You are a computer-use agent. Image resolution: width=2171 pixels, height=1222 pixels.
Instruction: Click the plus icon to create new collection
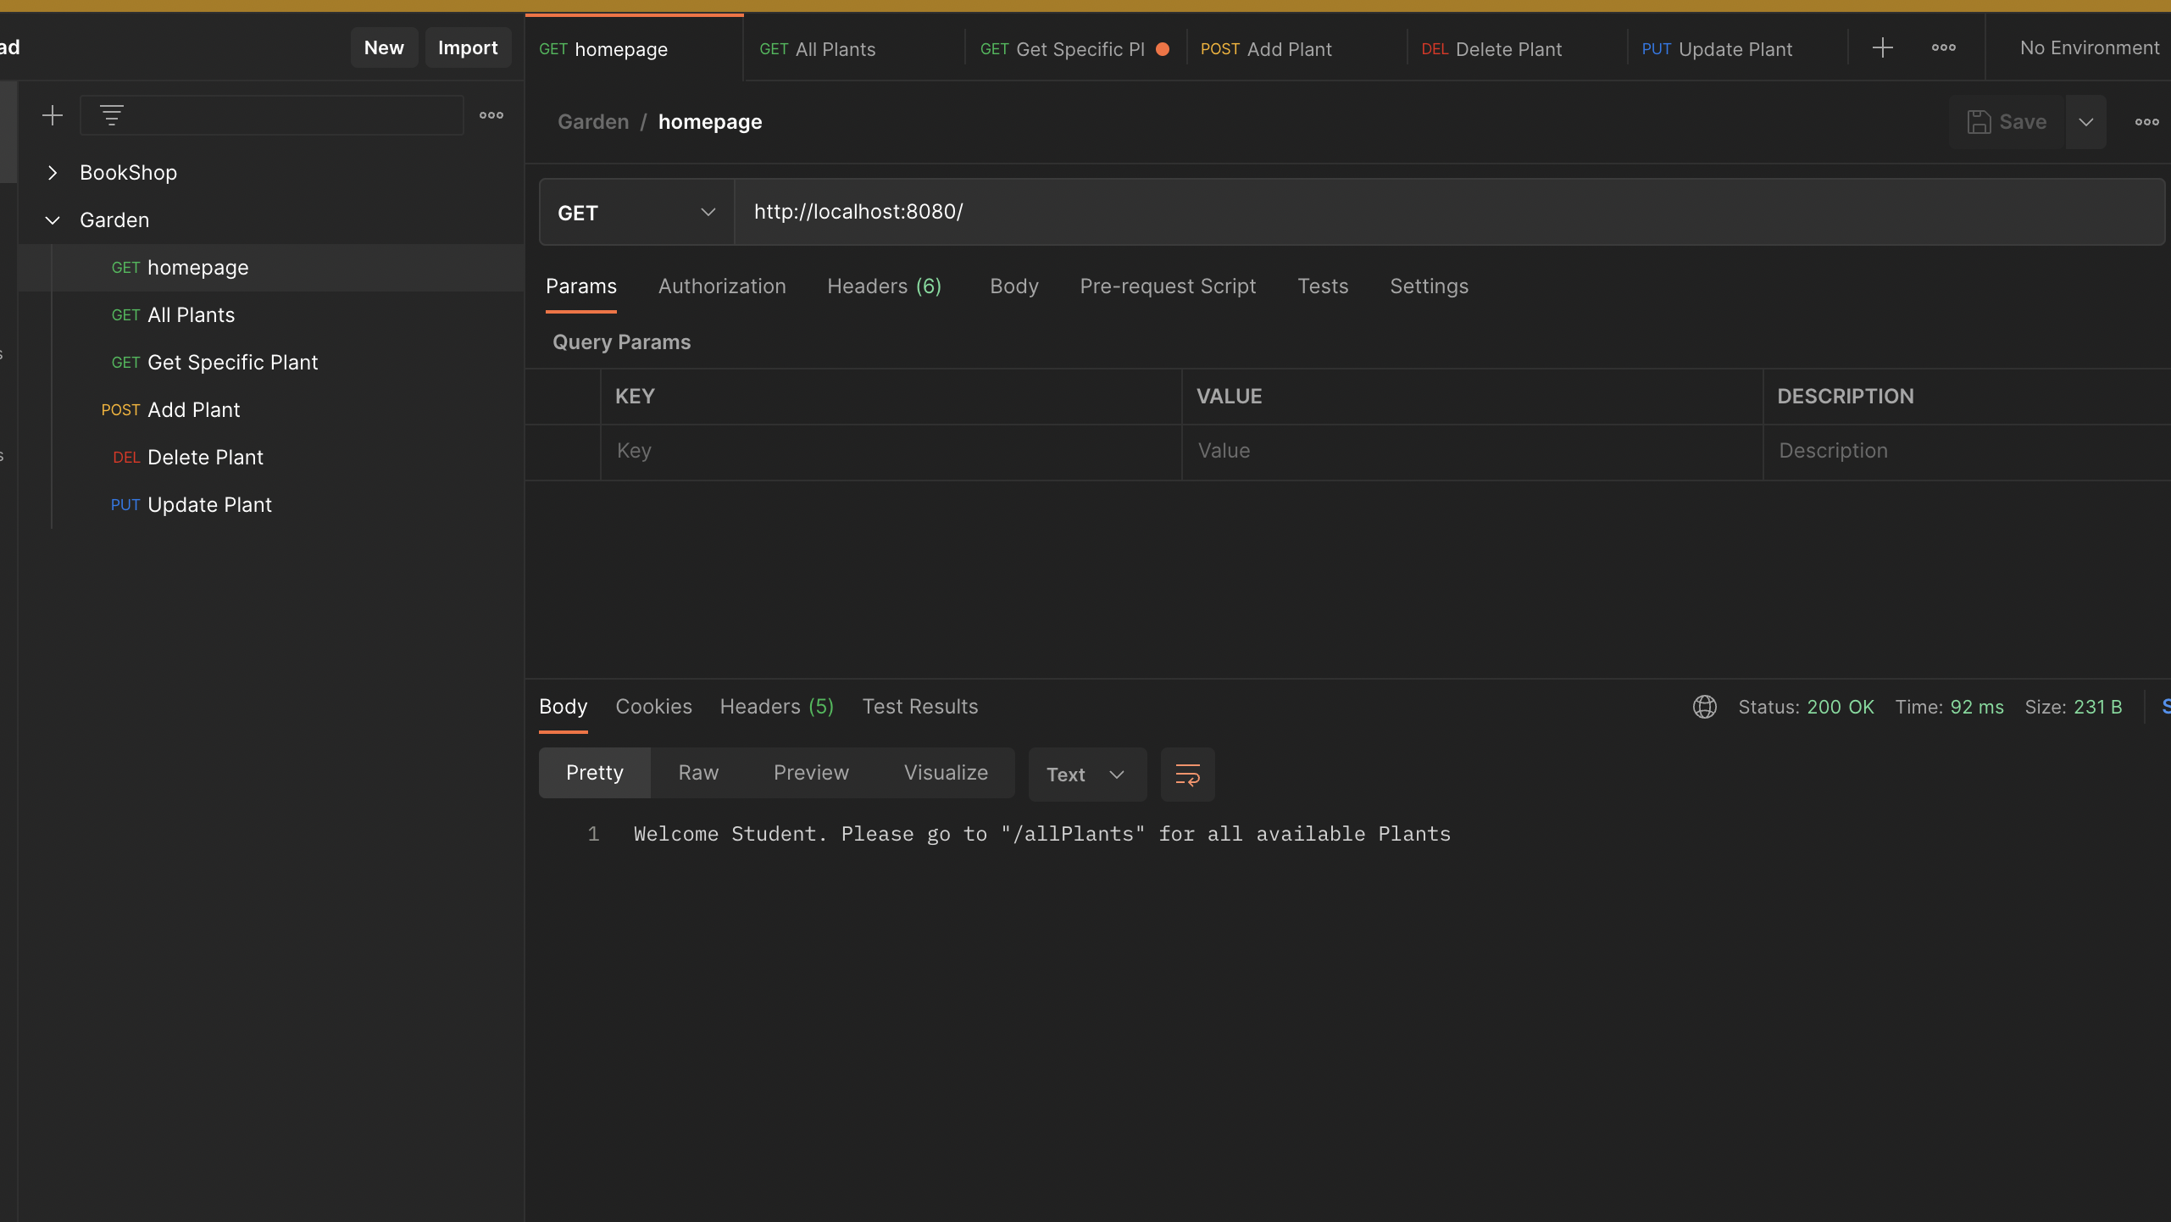[53, 115]
